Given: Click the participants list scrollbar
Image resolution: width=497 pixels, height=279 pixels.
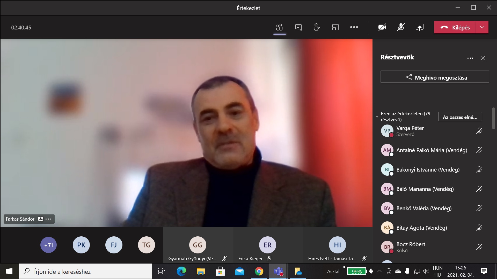Looking at the screenshot, I should pyautogui.click(x=493, y=118).
